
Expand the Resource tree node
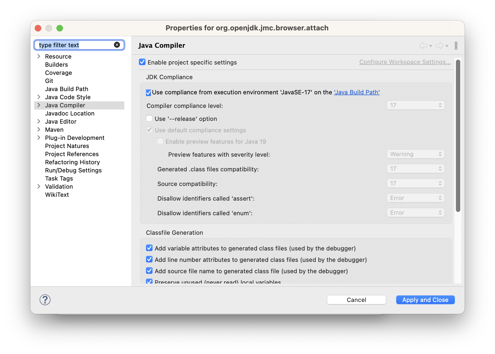[x=39, y=56]
